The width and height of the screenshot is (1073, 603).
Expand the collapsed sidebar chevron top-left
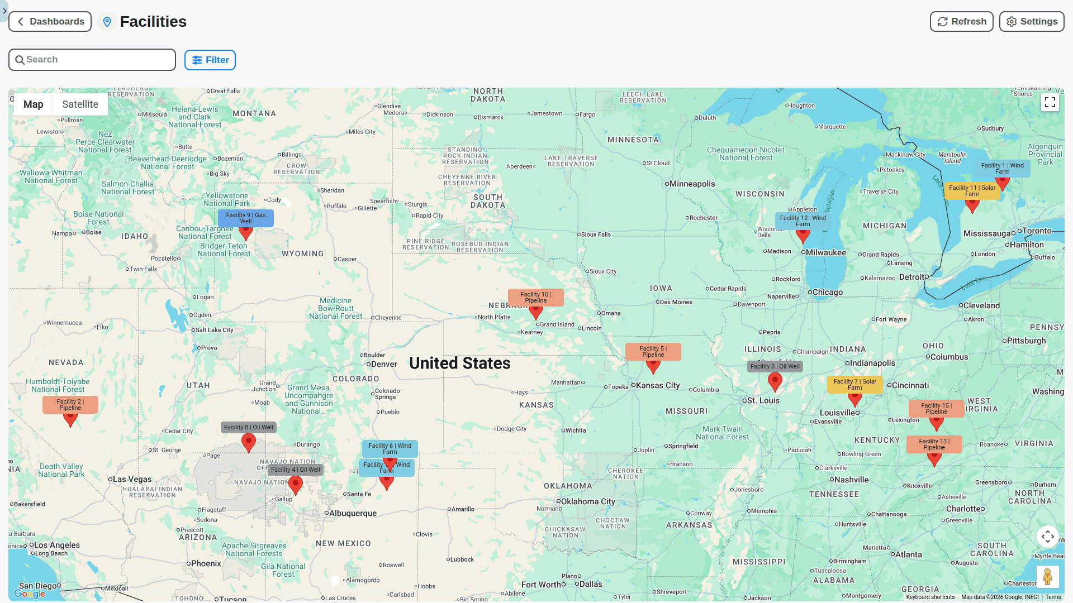4,10
